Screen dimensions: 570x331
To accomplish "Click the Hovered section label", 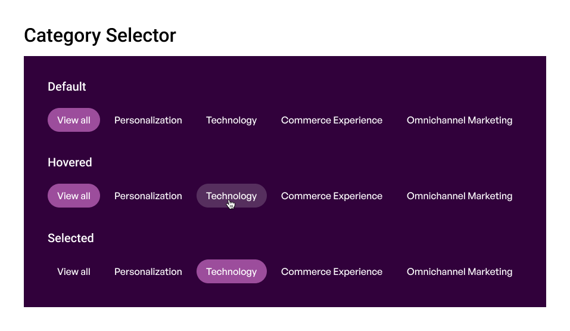I will (70, 162).
